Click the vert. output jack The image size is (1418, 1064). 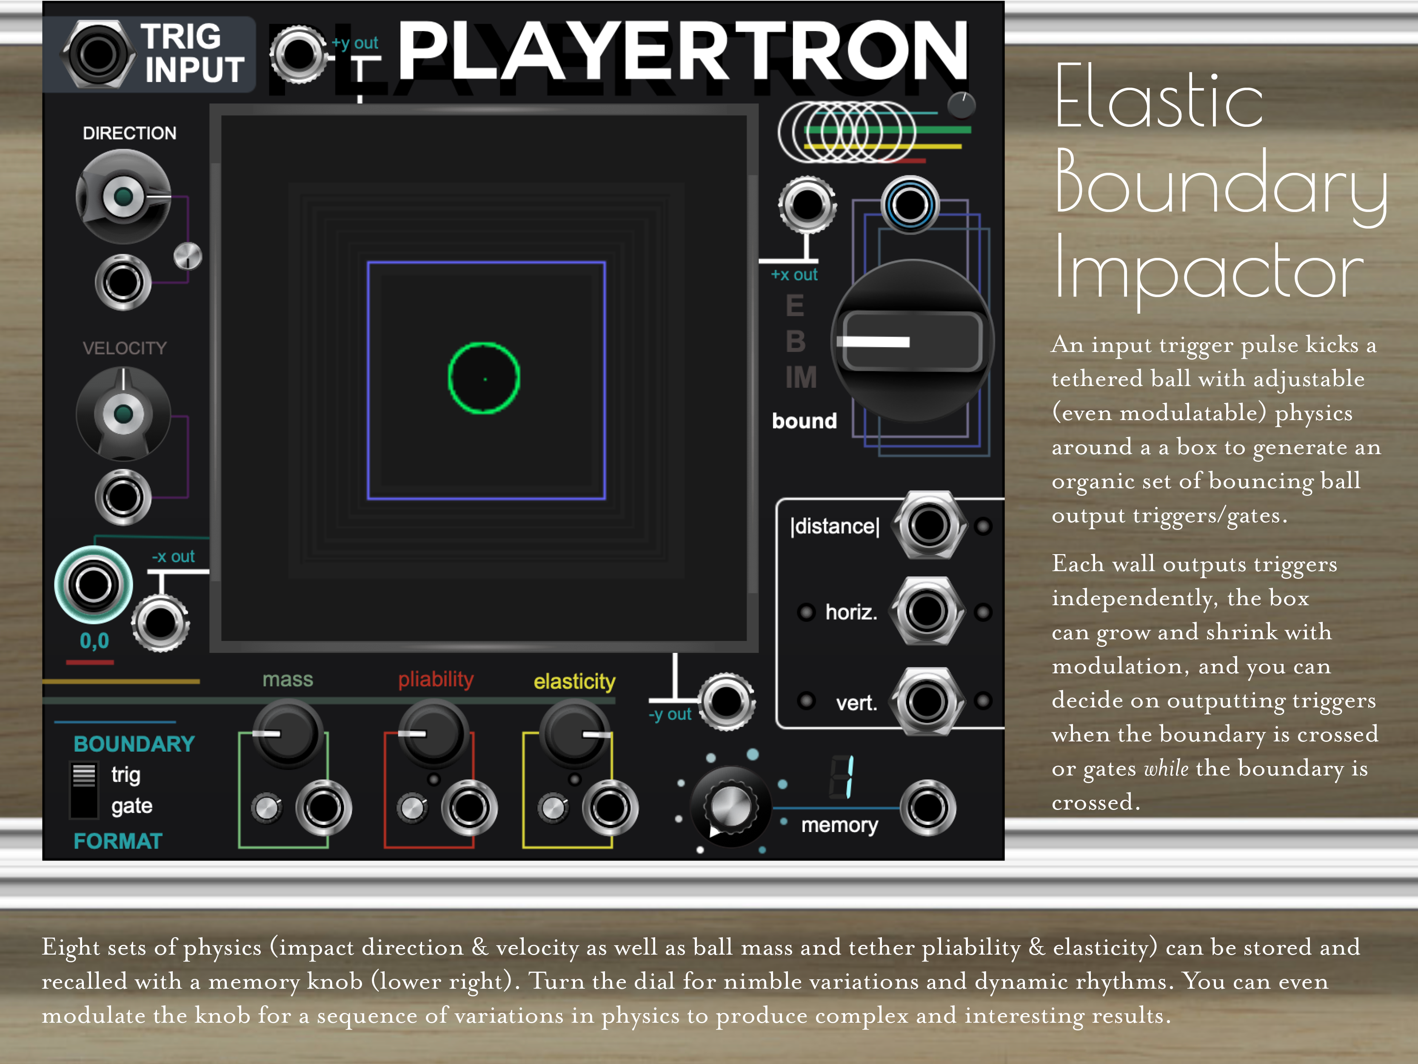point(927,701)
